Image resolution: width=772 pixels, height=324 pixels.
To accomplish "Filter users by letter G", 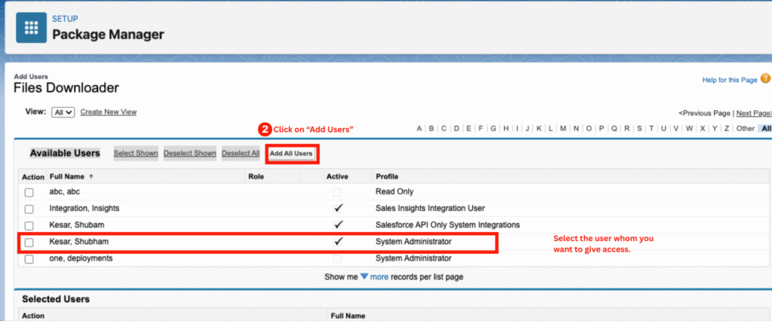I will 493,129.
